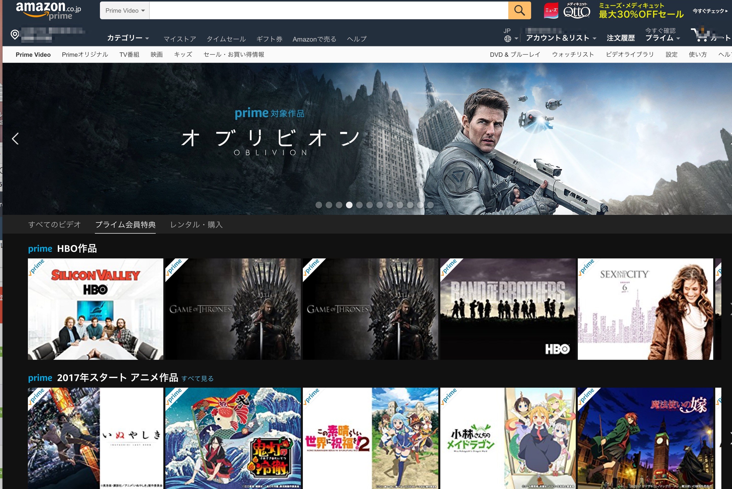Image resolution: width=732 pixels, height=489 pixels.
Task: Open the Silicon Valley HBO thumbnail
Action: pyautogui.click(x=96, y=309)
